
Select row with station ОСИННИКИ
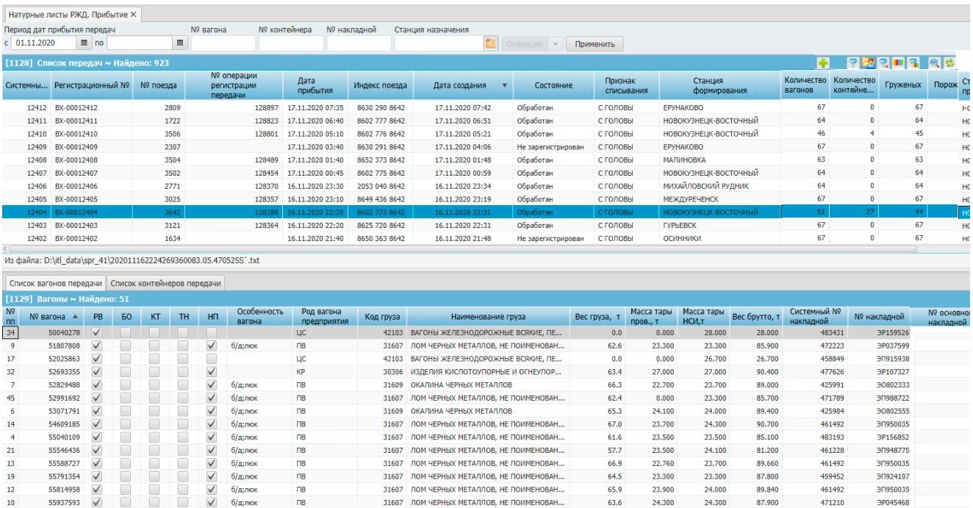pyautogui.click(x=486, y=239)
